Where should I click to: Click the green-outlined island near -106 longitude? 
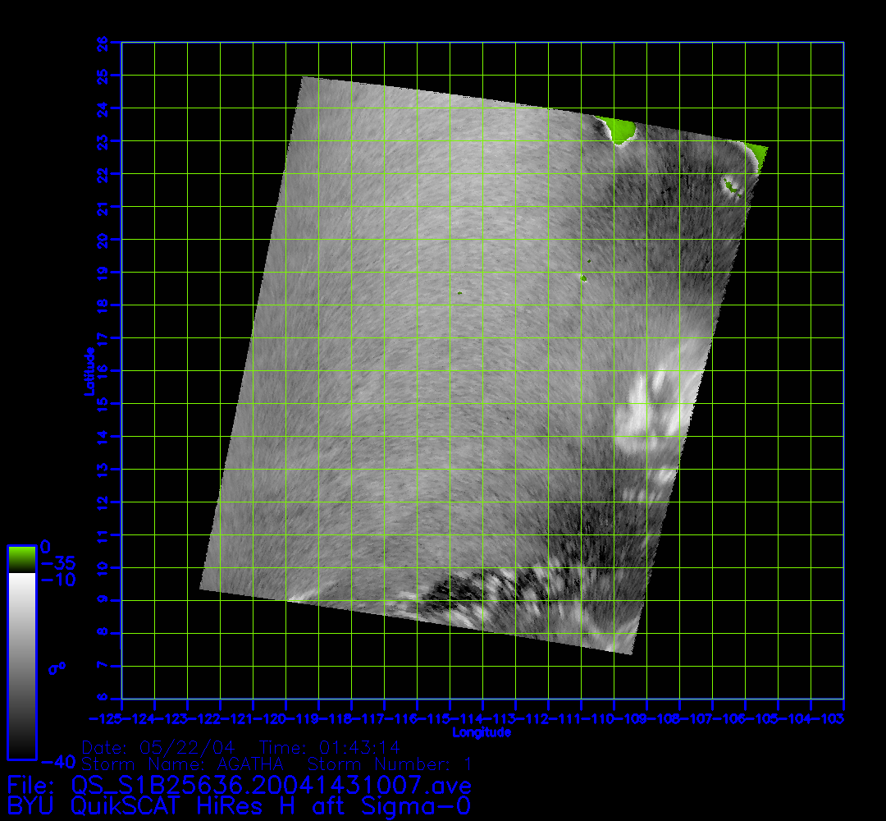[x=729, y=186]
